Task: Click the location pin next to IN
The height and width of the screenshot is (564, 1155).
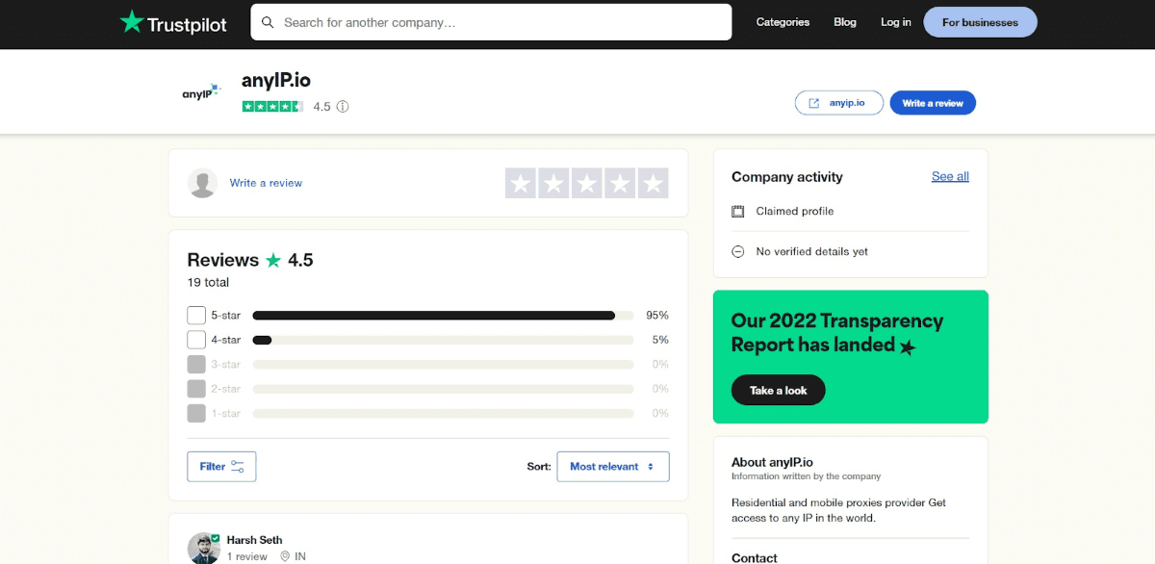Action: [285, 556]
